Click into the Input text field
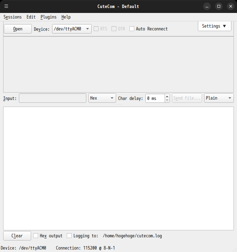 (x=52, y=98)
